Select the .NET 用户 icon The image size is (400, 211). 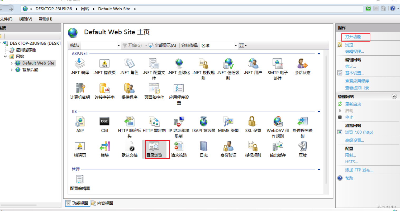pos(253,63)
